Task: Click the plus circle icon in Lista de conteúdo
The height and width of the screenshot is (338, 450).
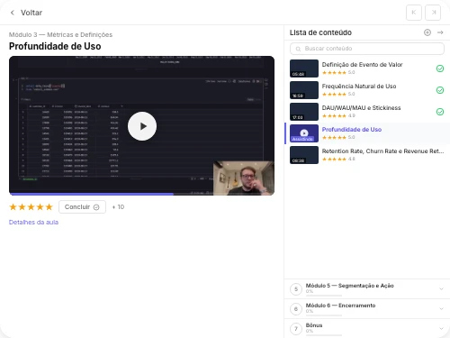Action: pos(427,32)
